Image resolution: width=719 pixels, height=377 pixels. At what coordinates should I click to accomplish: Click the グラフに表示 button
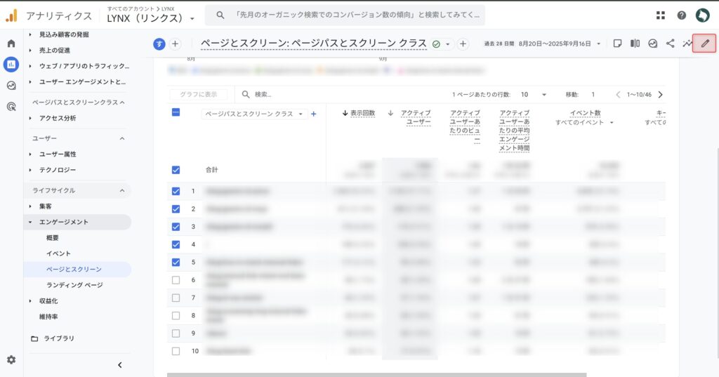(x=199, y=94)
